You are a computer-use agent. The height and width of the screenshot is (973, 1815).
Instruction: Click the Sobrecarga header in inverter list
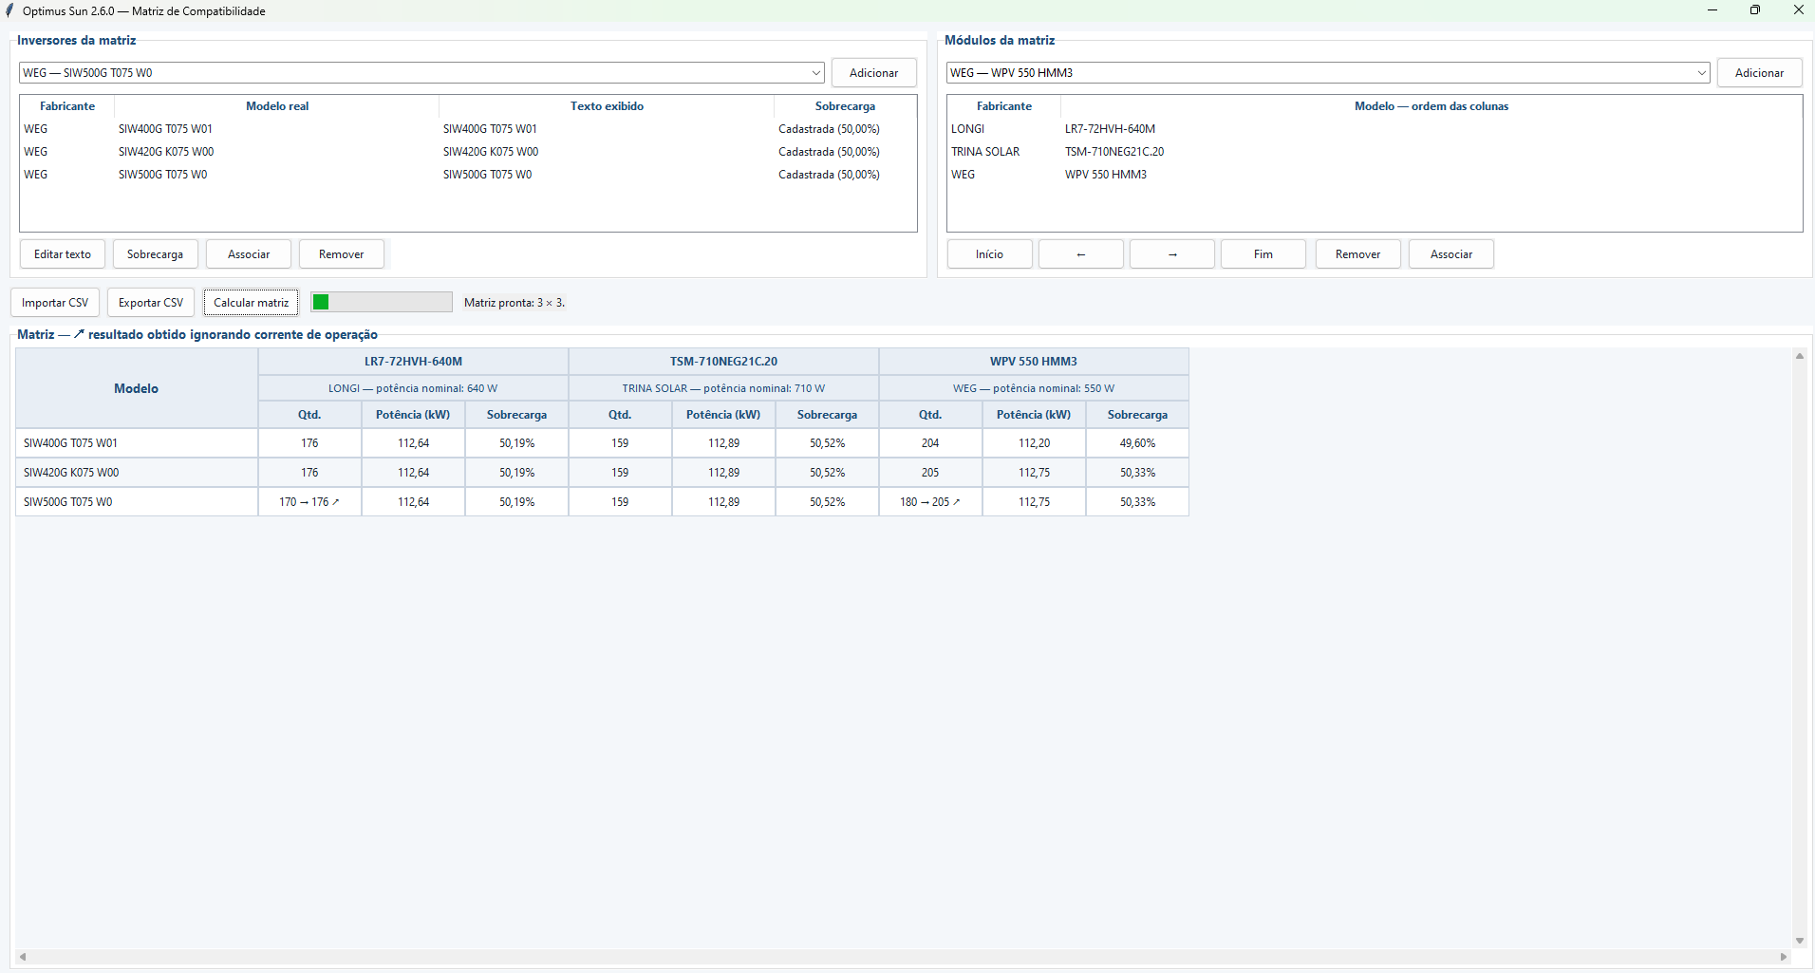845,106
